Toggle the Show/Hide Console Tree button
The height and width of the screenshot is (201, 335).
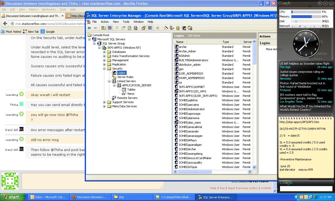pos(109,28)
